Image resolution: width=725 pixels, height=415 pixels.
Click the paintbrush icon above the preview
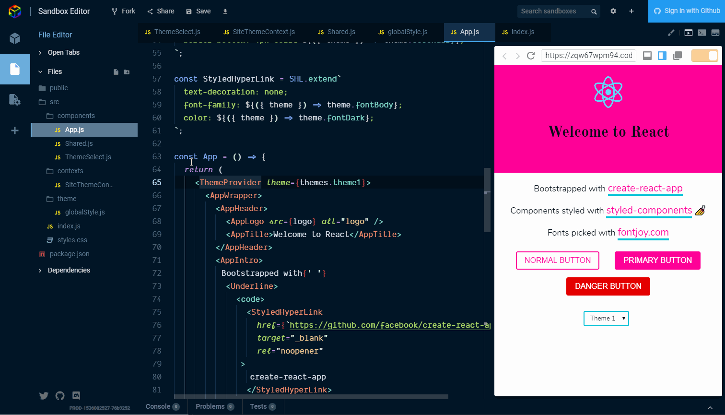(671, 33)
